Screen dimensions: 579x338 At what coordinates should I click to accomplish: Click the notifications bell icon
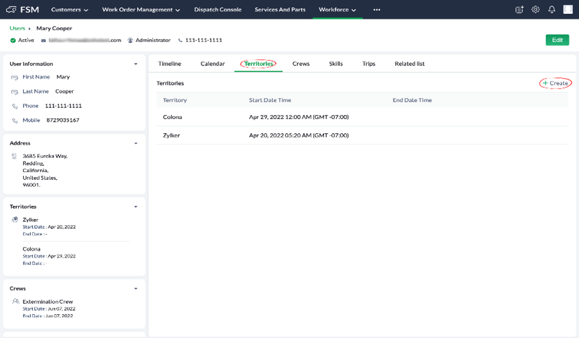(x=551, y=9)
